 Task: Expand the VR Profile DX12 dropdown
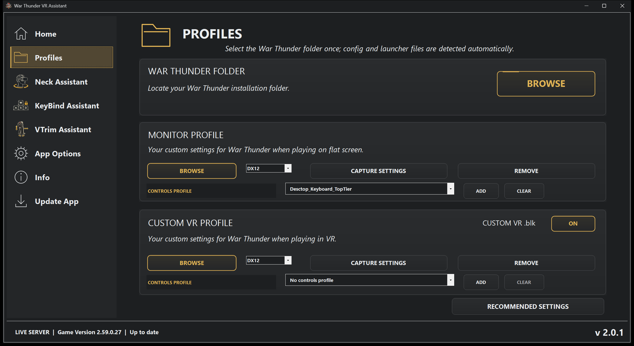pyautogui.click(x=288, y=260)
